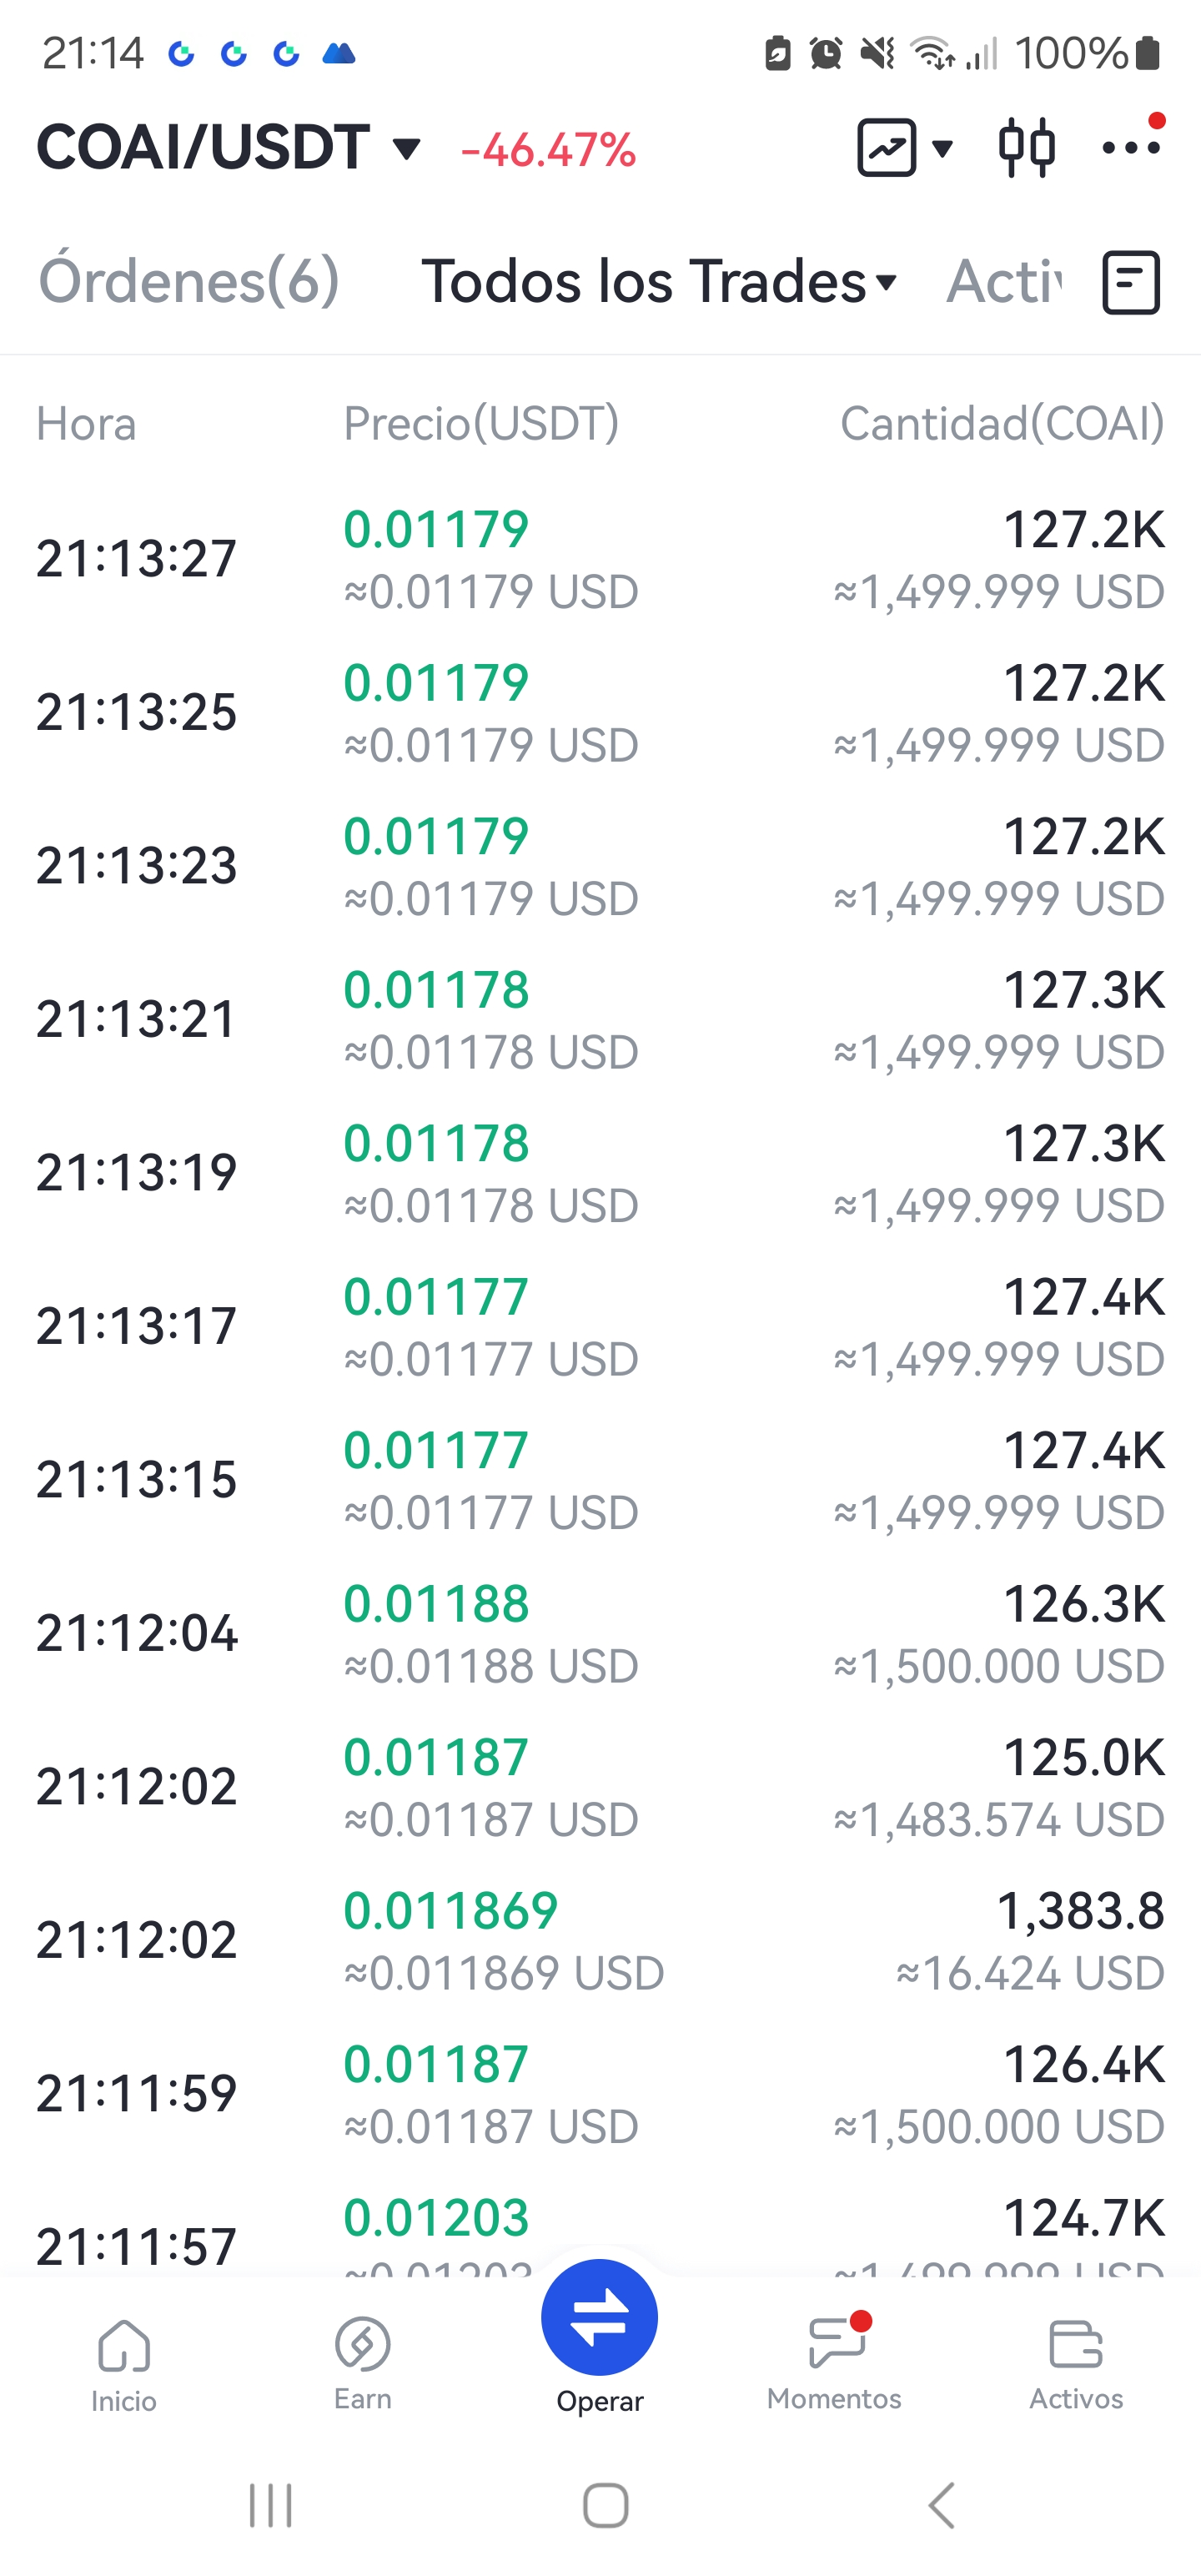The height and width of the screenshot is (2576, 1201).
Task: Open the Todos los Trades dropdown
Action: 659,281
